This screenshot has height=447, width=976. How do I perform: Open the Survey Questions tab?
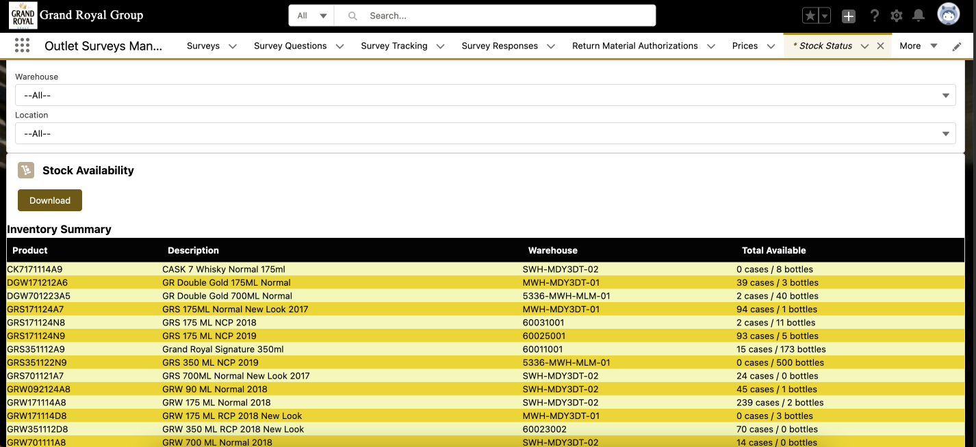(290, 46)
